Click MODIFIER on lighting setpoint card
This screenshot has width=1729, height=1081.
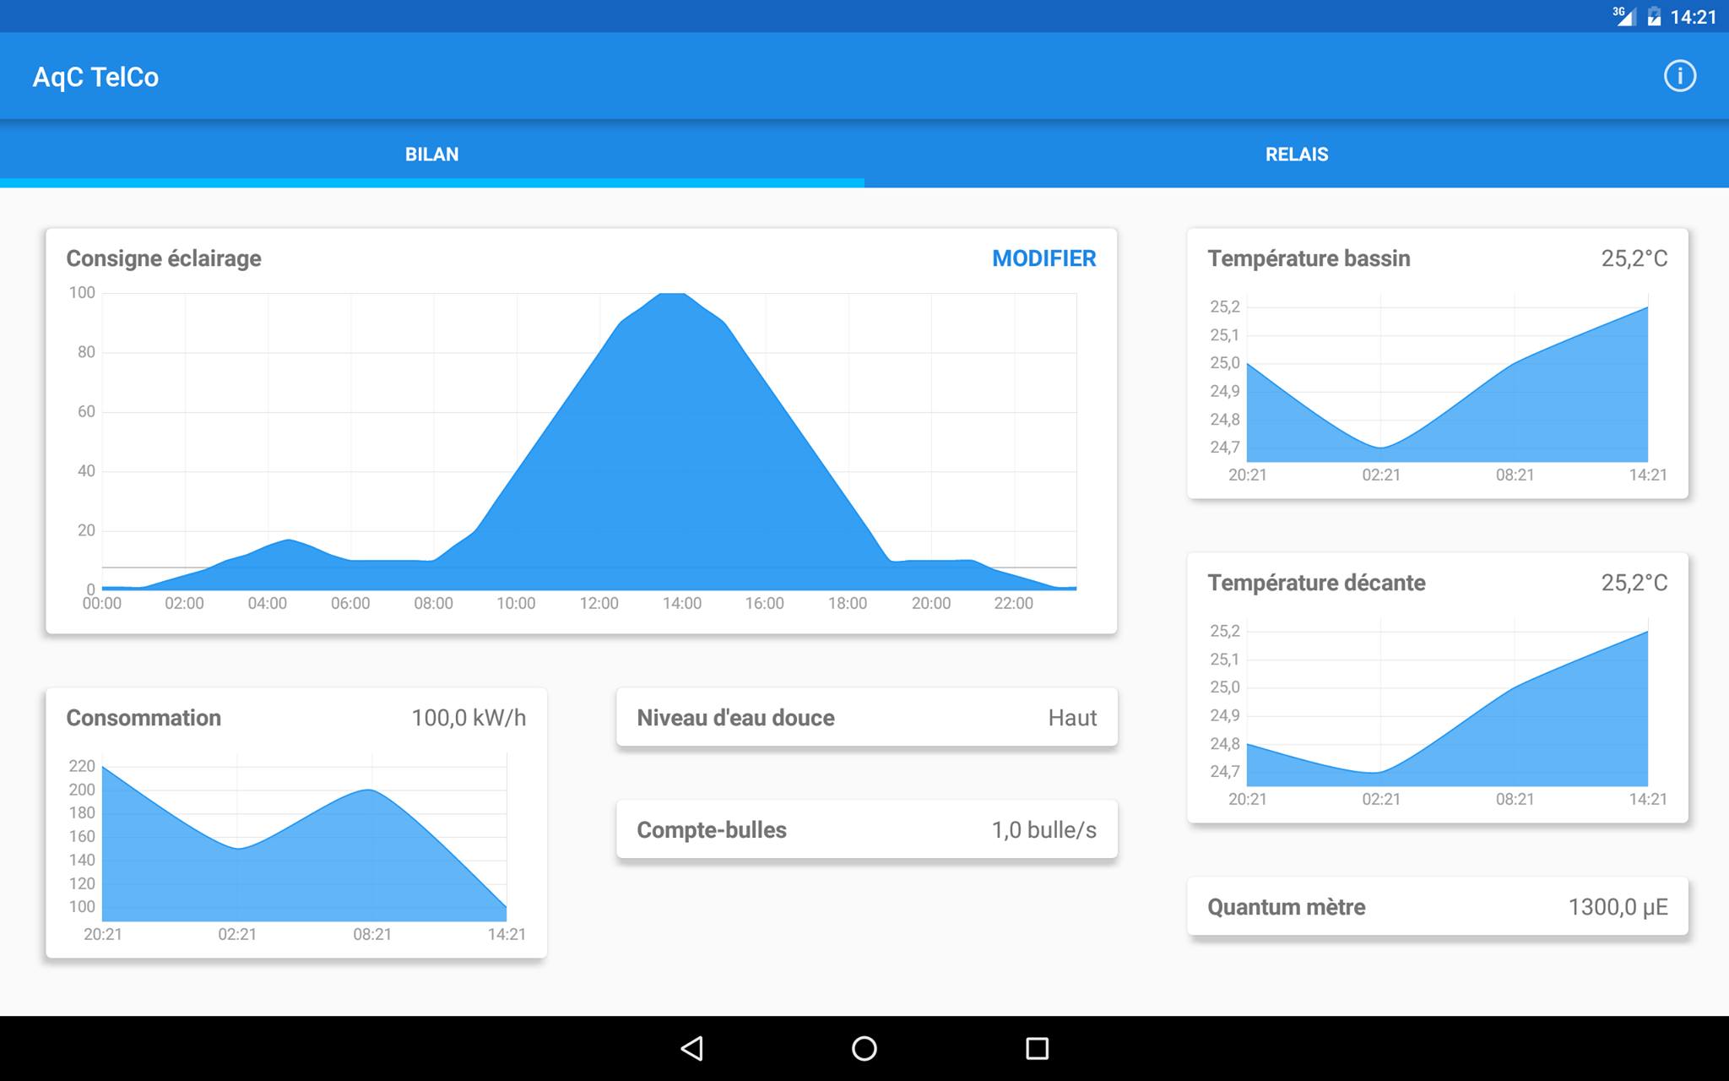pyautogui.click(x=1043, y=258)
